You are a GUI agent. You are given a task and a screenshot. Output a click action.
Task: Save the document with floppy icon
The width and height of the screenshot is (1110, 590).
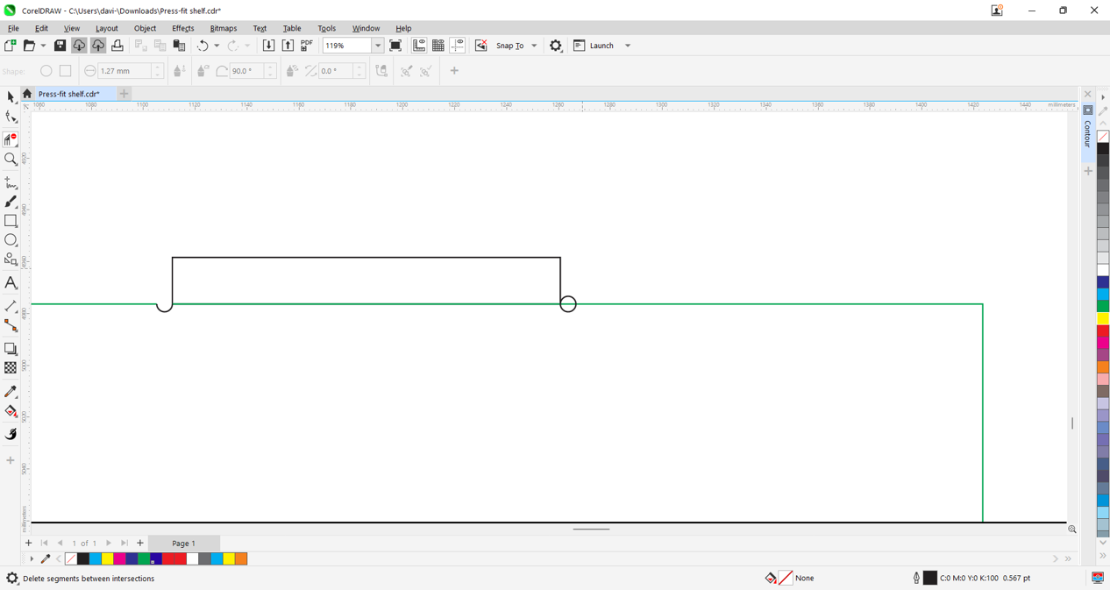click(x=60, y=46)
